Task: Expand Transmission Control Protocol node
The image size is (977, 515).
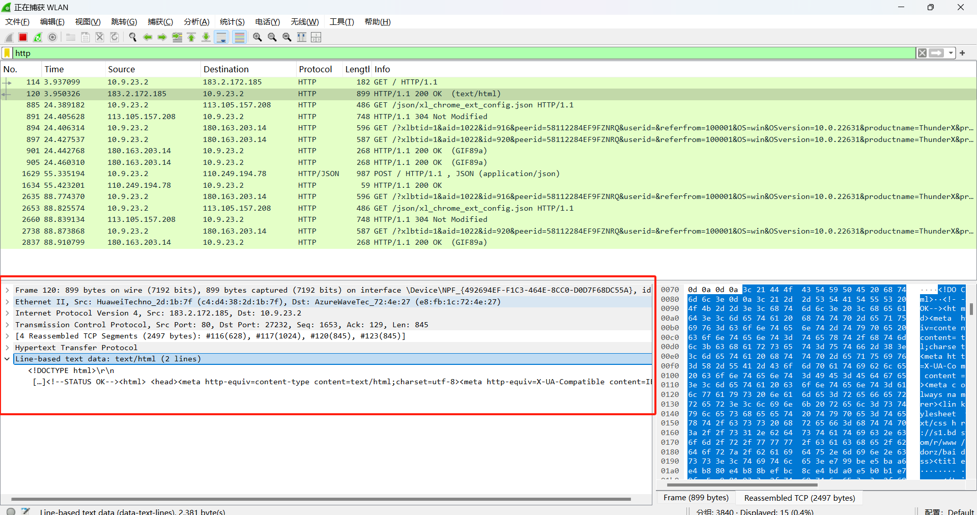Action: click(7, 325)
